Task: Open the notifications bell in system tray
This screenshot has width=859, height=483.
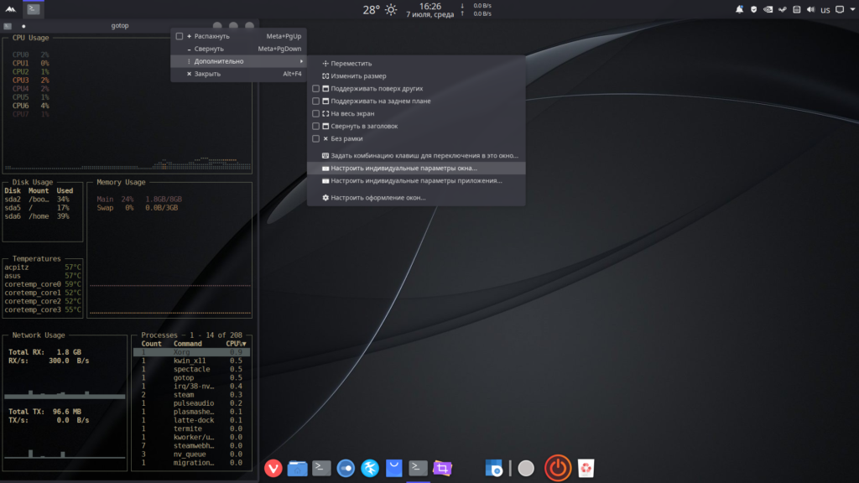Action: coord(740,9)
